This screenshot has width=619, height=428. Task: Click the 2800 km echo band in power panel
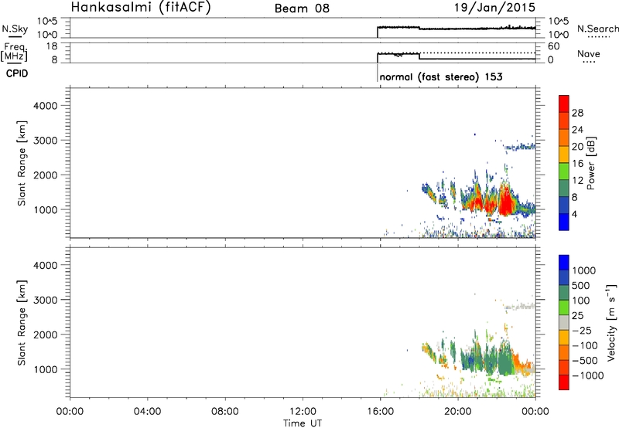tap(520, 147)
